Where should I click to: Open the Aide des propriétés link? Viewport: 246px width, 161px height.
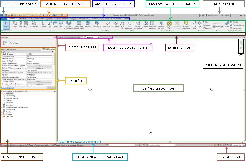(x=7, y=88)
